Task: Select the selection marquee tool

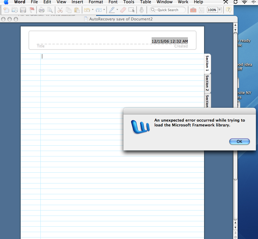Action: (132, 10)
